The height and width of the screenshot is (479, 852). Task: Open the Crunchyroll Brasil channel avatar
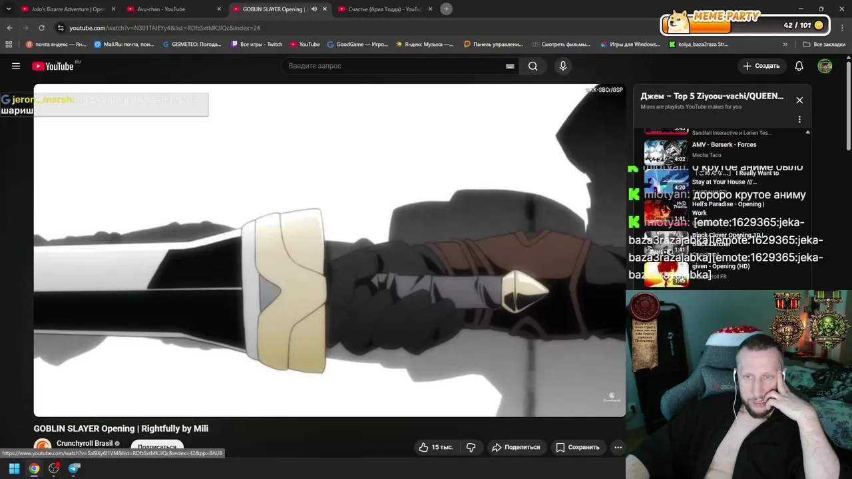[x=43, y=447]
